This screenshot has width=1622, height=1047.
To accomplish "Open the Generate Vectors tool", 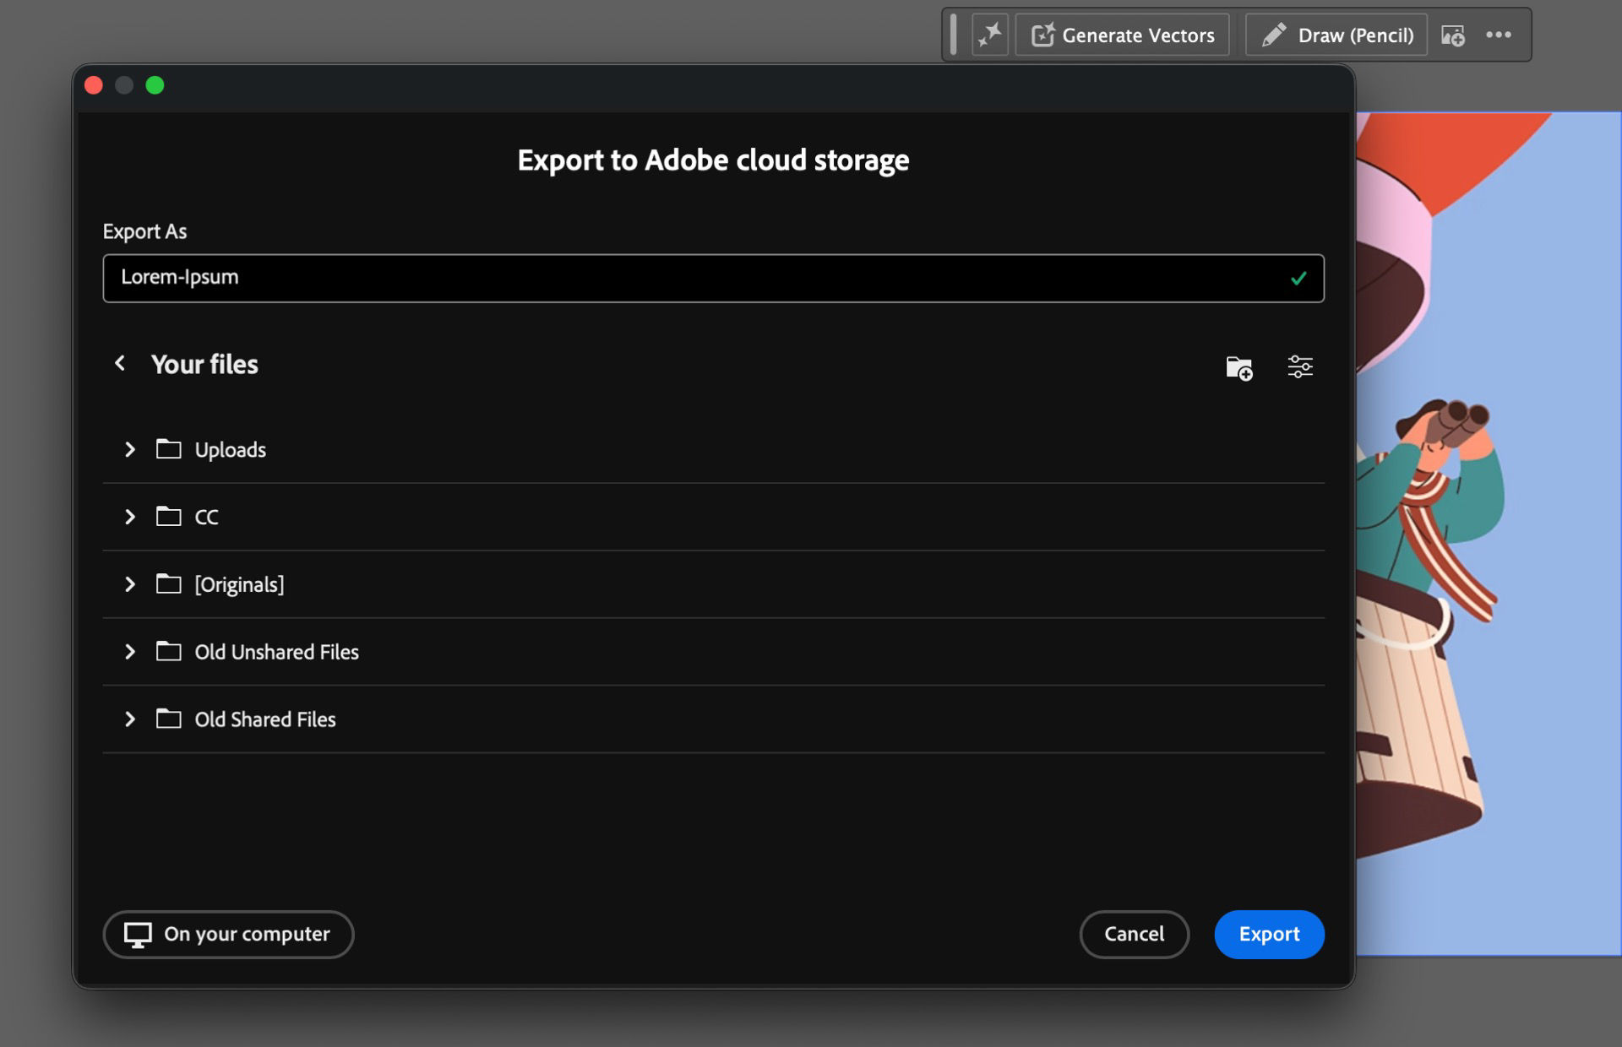I will [1121, 35].
